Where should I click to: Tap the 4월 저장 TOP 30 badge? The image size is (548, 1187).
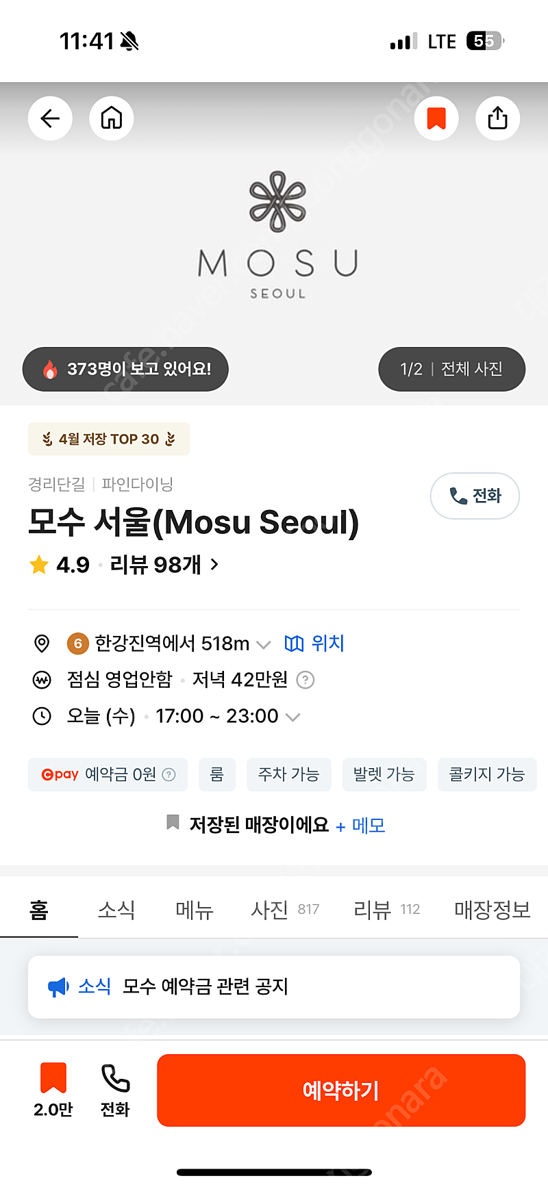pyautogui.click(x=109, y=439)
